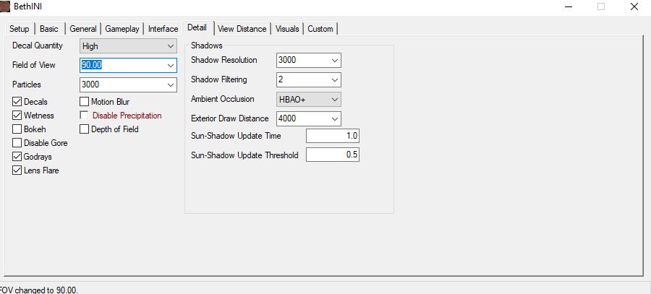Image resolution: width=651 pixels, height=294 pixels.
Task: Go to the General tab
Action: pos(82,29)
